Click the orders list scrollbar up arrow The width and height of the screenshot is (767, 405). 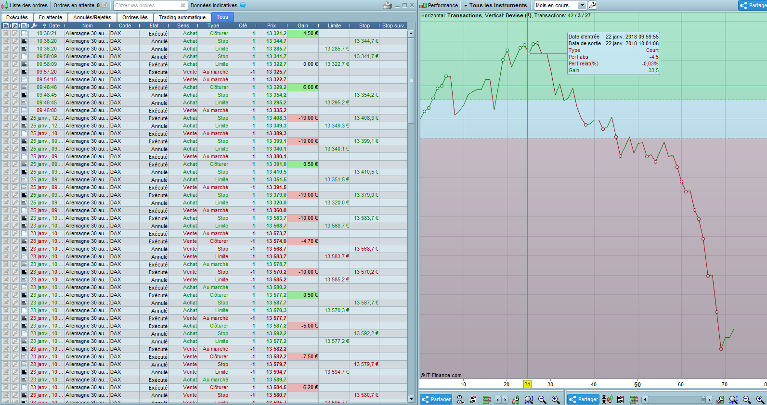pyautogui.click(x=411, y=34)
